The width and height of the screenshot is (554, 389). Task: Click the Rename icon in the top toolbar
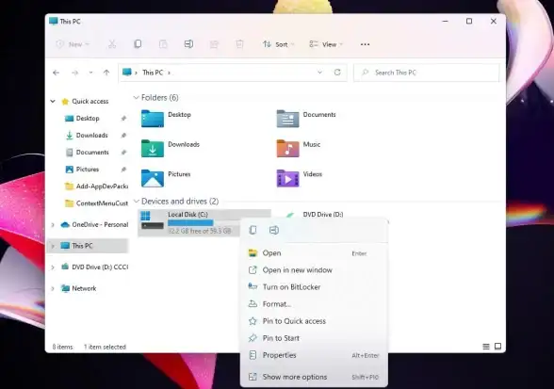[188, 44]
